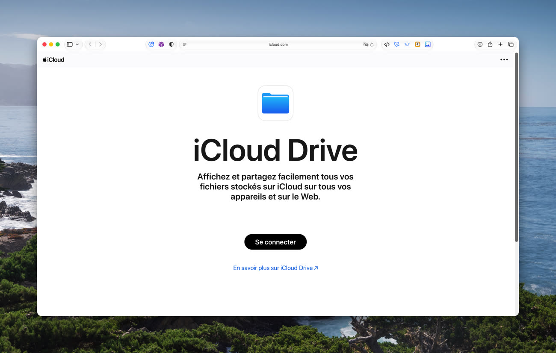Screen dimensions: 556x353
Task: Open the blue shield extension
Action: [x=397, y=44]
